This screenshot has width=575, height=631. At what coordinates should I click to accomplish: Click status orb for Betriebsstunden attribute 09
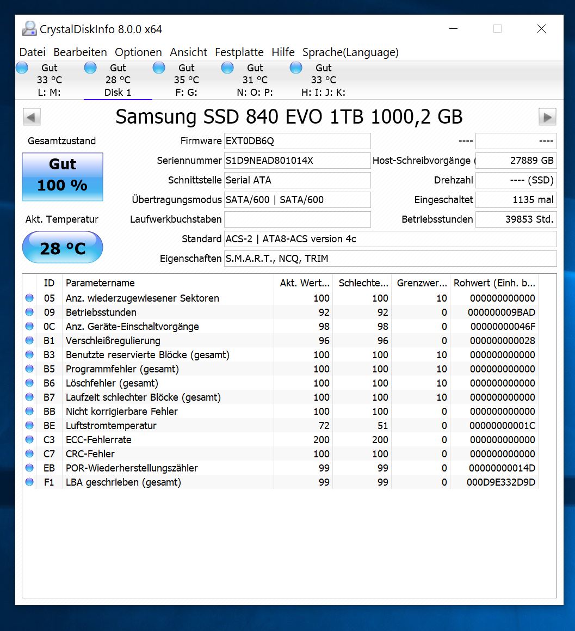(29, 312)
